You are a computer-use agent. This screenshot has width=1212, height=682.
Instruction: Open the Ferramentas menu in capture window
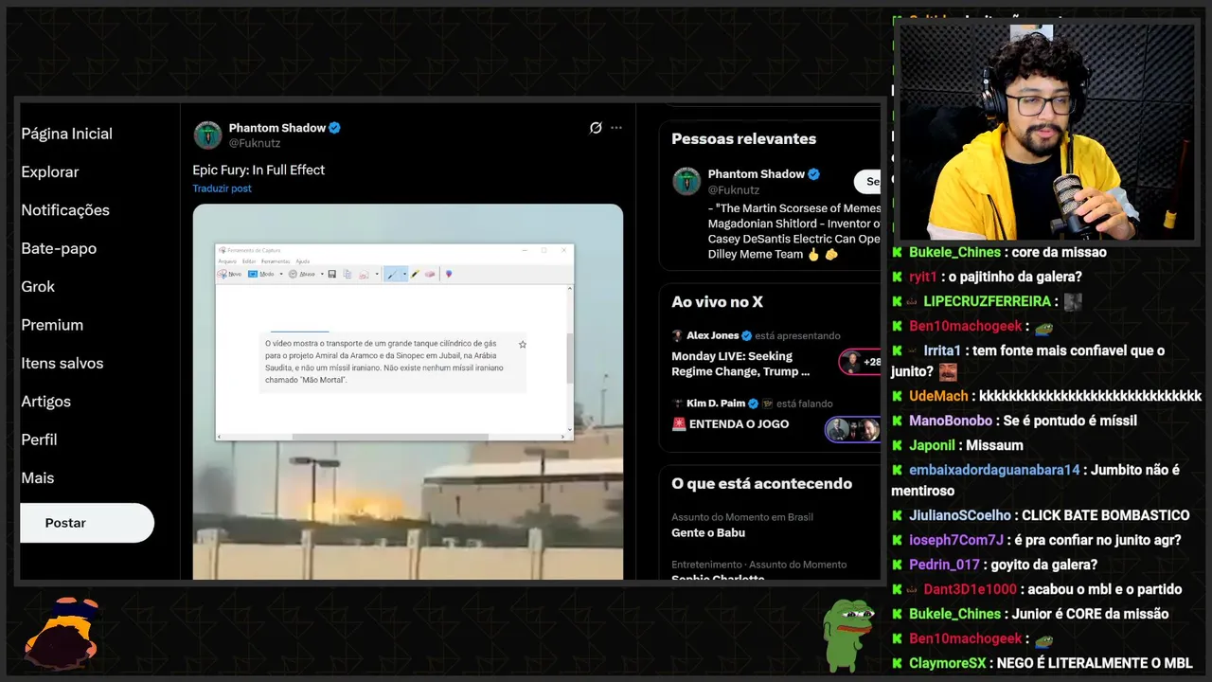click(276, 261)
